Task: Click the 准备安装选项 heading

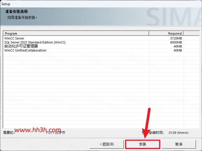Action: click(x=17, y=11)
